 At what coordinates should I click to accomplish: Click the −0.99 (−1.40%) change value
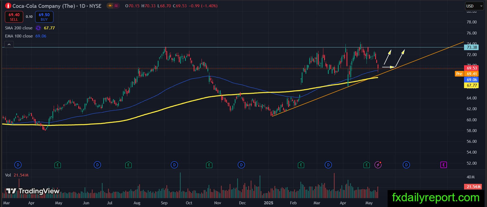tap(203, 6)
